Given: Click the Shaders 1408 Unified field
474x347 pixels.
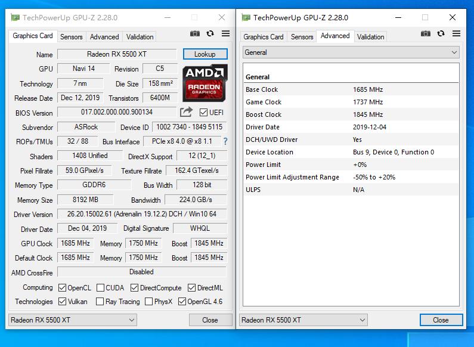Looking at the screenshot, I should (90, 156).
